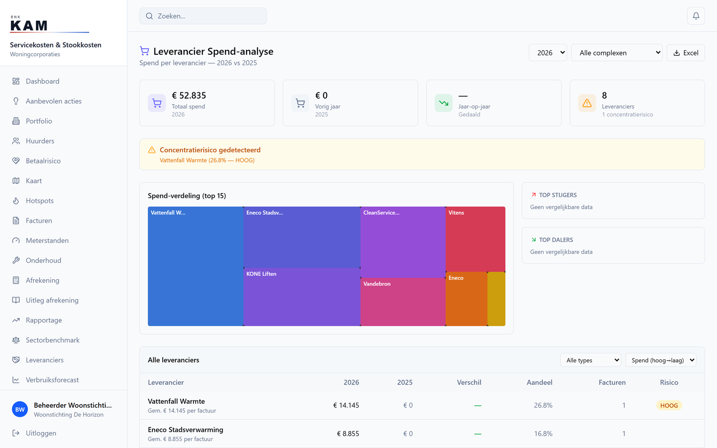
Task: Open the Leveranciers menu label
Action: 45,360
